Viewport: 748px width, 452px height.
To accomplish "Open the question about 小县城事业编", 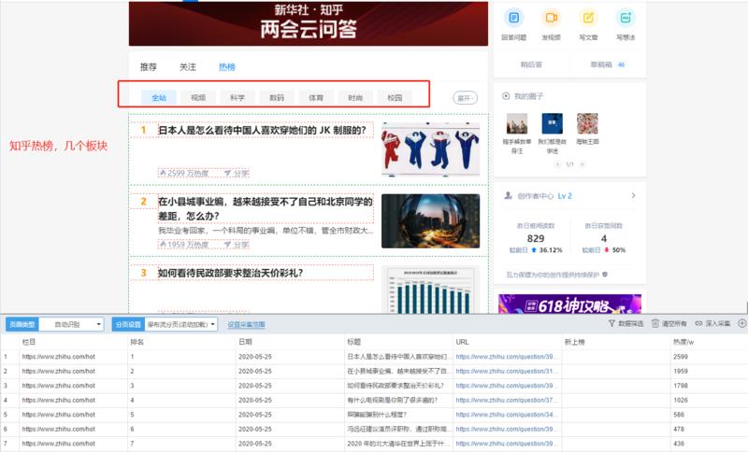I will (266, 208).
